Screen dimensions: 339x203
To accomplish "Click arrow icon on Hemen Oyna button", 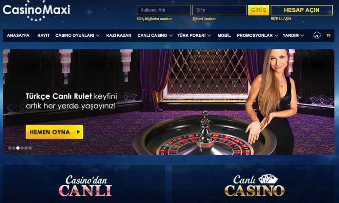I will [79, 132].
